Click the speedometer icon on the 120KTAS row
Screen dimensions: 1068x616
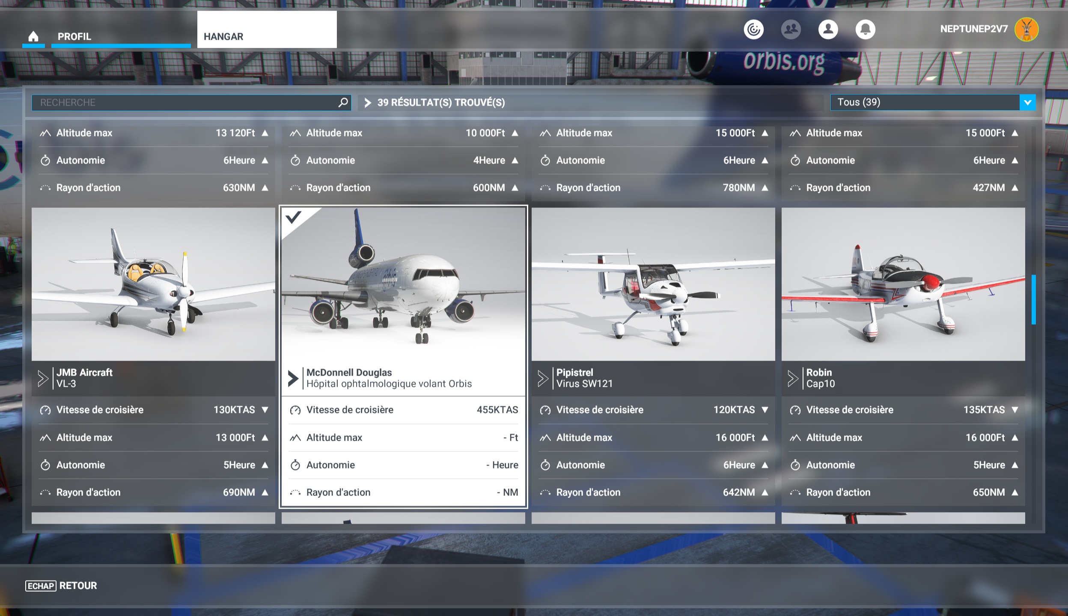click(x=545, y=410)
